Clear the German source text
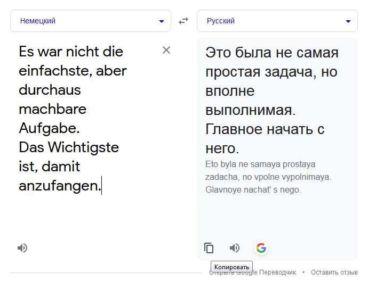 [x=166, y=50]
